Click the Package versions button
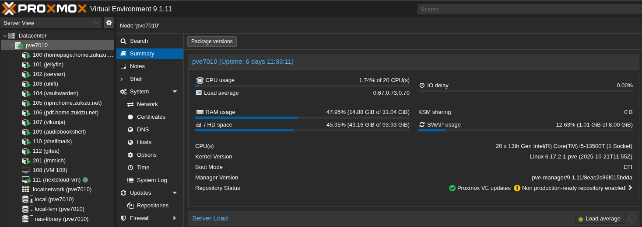 (212, 41)
